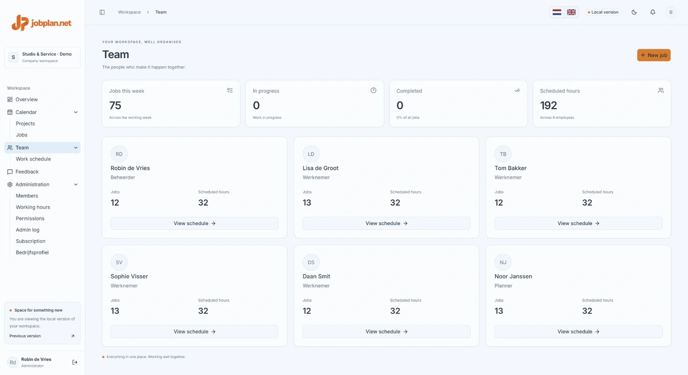View schedule for Noor Janssen

(578, 332)
